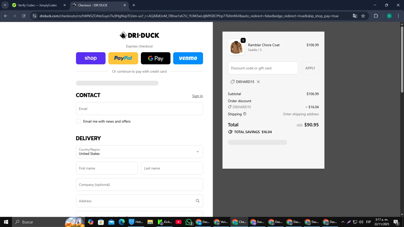Viewport: 404px width, 227px height.
Task: Pay with the PayPal express button
Action: (x=123, y=58)
